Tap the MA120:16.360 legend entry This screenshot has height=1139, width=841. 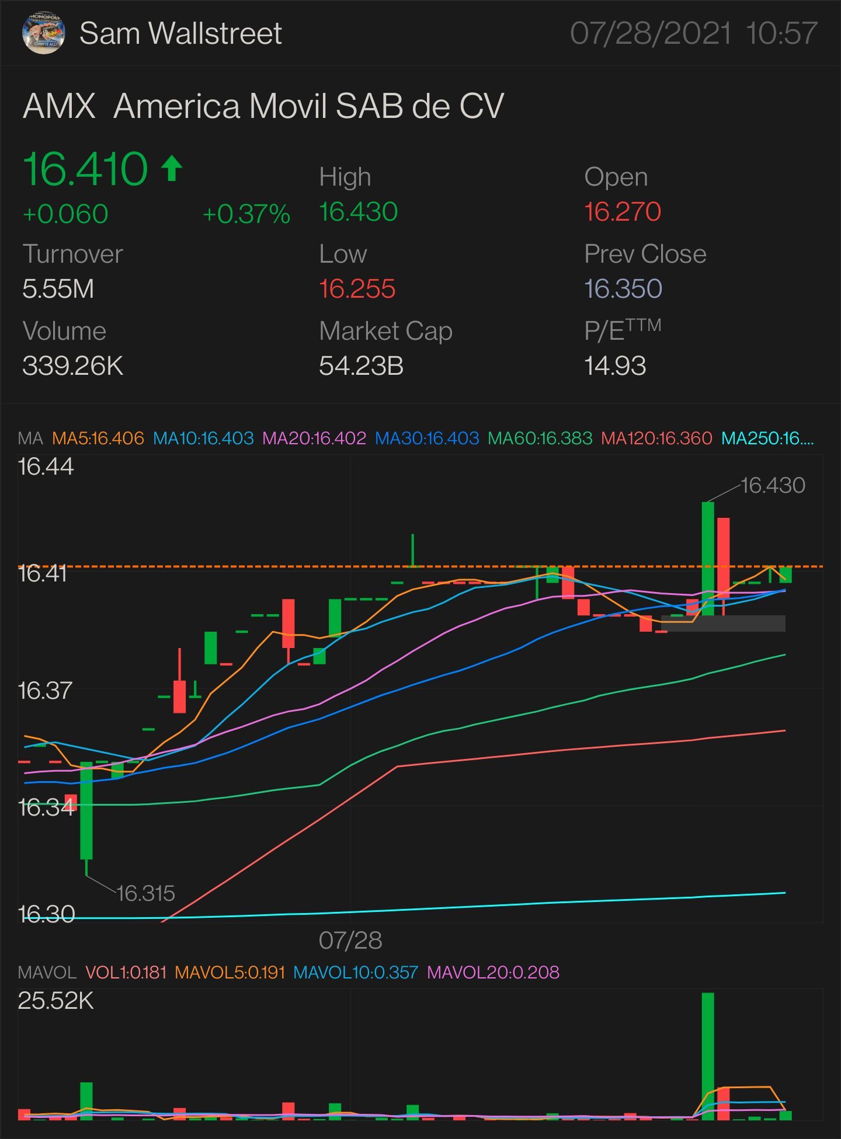(x=656, y=438)
